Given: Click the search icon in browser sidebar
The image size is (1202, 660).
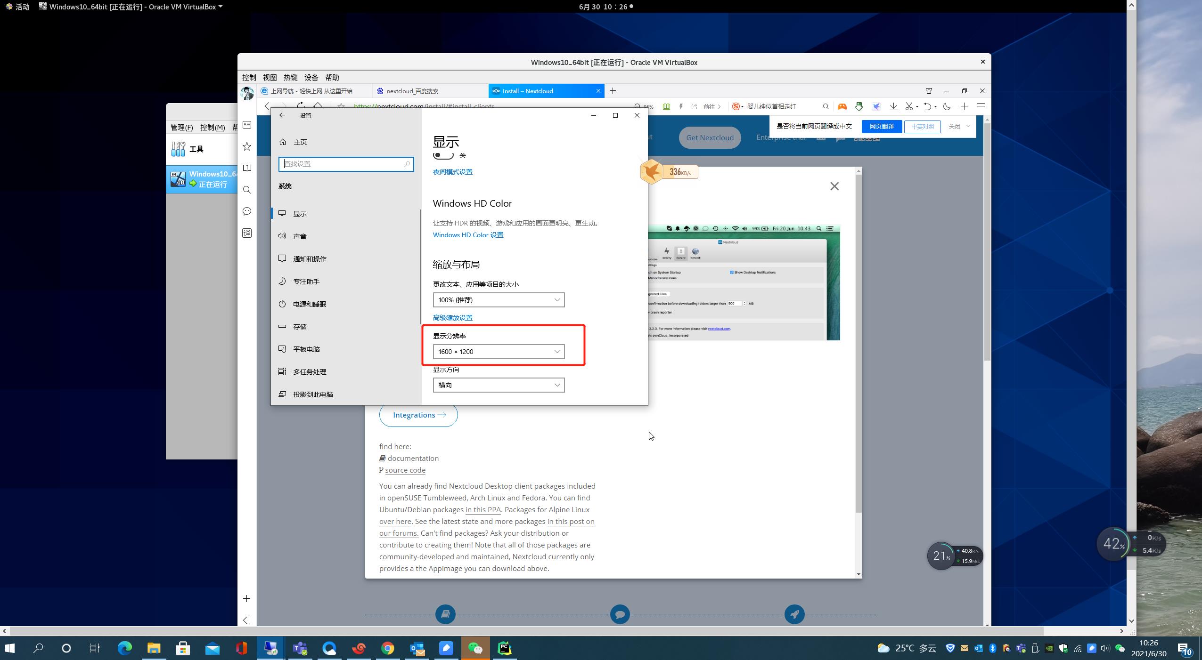Looking at the screenshot, I should (247, 190).
